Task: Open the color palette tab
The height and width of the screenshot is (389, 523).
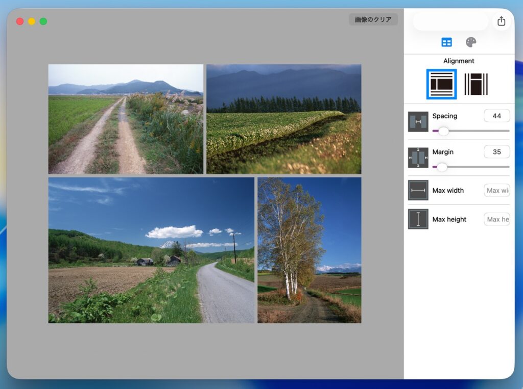Action: 471,42
